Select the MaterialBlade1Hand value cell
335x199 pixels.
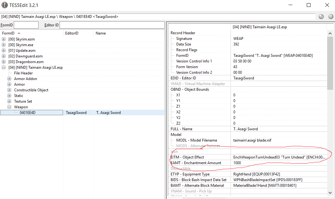point(279,186)
